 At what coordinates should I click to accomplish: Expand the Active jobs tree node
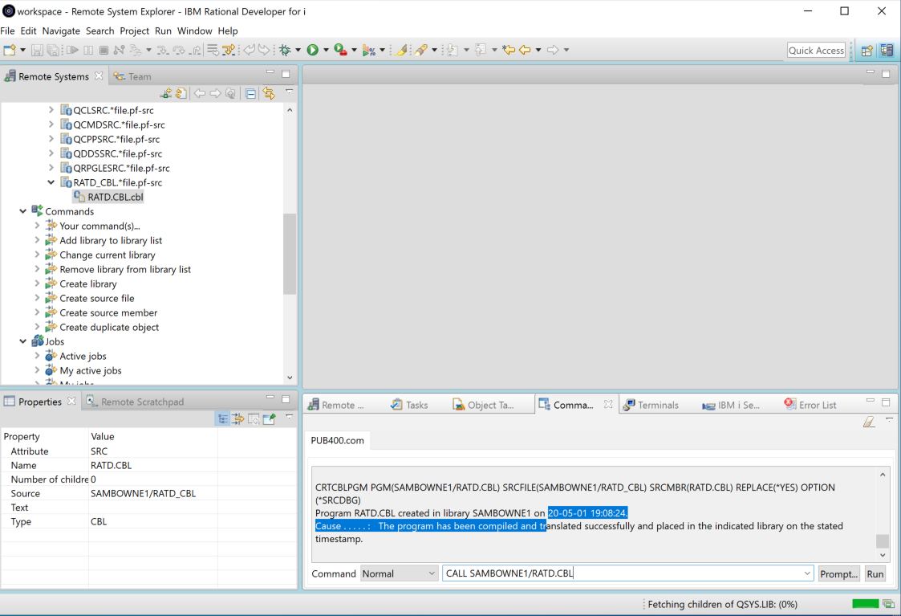(x=37, y=356)
